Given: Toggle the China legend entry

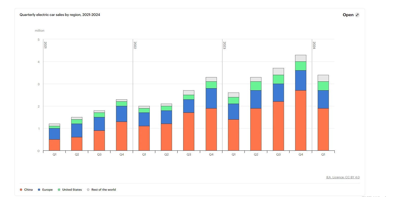Looking at the screenshot, I should point(26,190).
